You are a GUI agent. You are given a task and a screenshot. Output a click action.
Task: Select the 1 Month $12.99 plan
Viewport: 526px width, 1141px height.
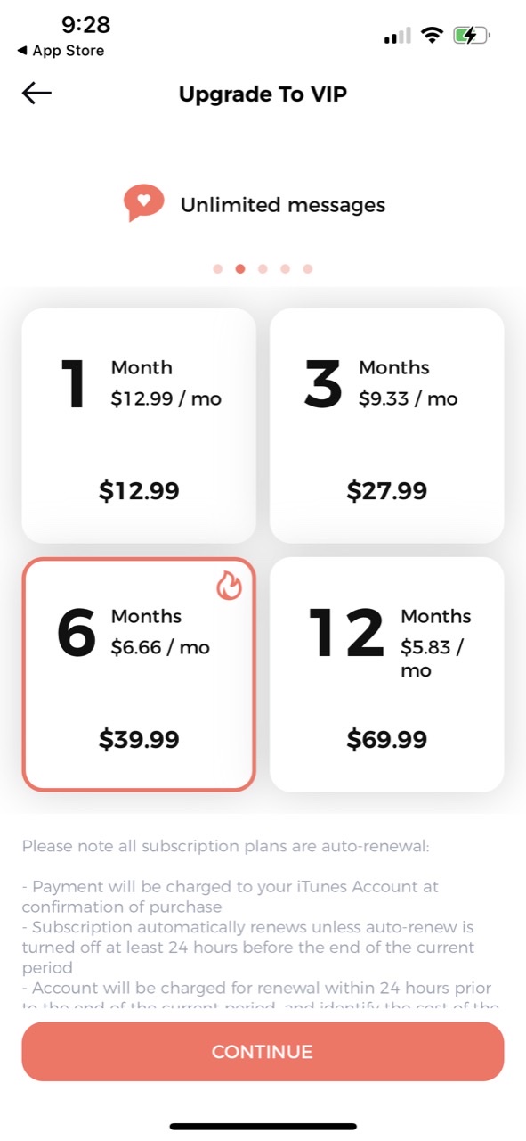click(x=139, y=425)
